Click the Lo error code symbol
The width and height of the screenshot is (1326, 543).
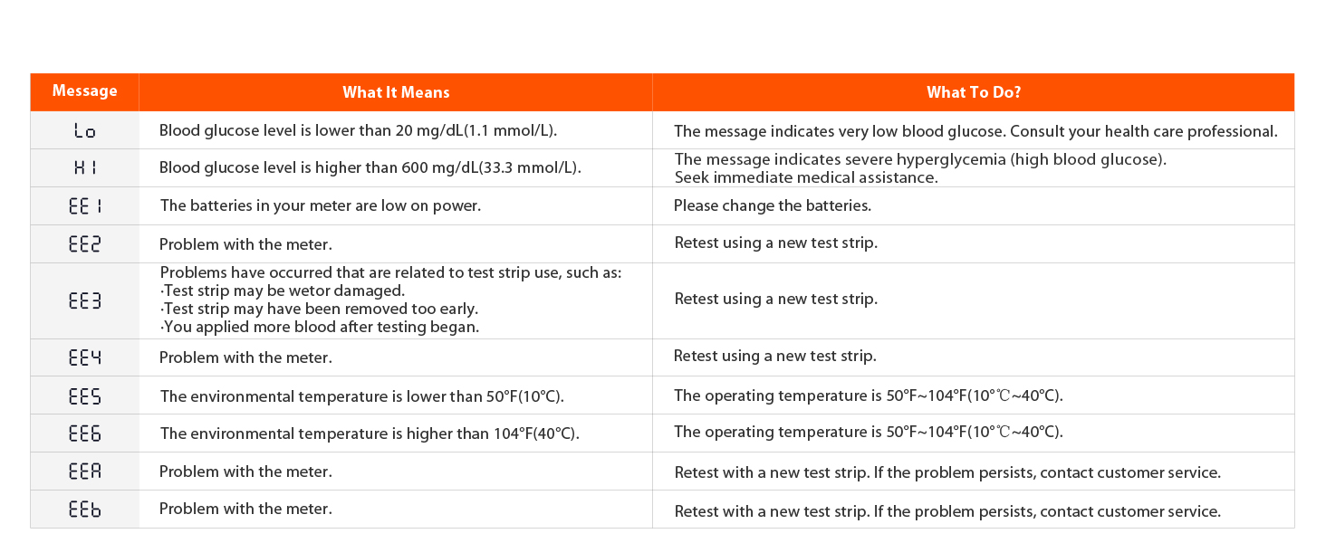(x=84, y=131)
